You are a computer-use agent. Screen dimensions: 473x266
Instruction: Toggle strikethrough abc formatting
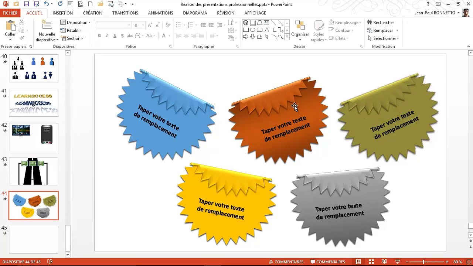point(130,35)
